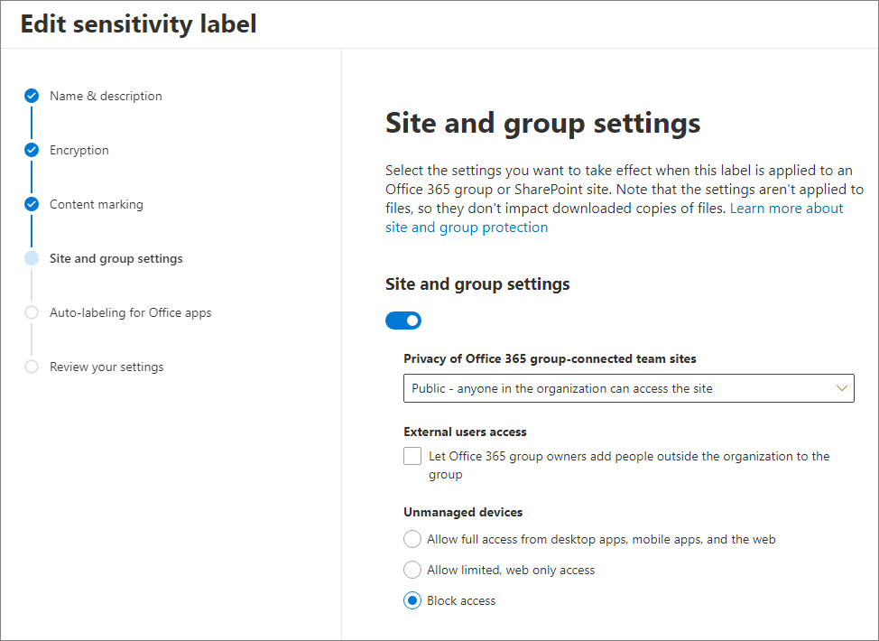Click the empty circle beside Auto-labeling for Office apps
The height and width of the screenshot is (641, 879).
[32, 312]
